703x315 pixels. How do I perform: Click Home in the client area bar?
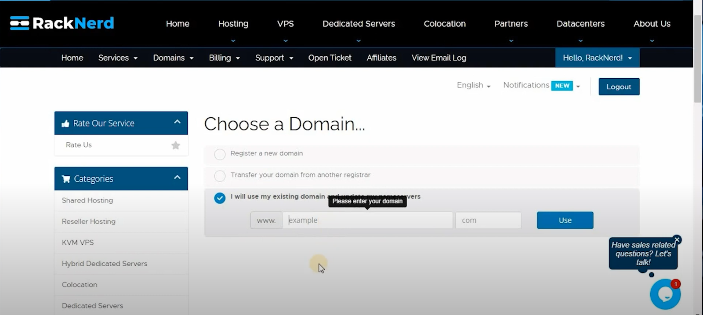(72, 58)
